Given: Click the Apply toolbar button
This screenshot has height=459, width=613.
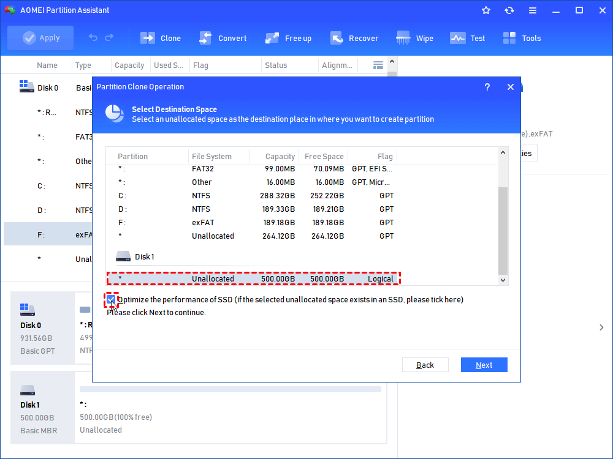Looking at the screenshot, I should [x=40, y=38].
